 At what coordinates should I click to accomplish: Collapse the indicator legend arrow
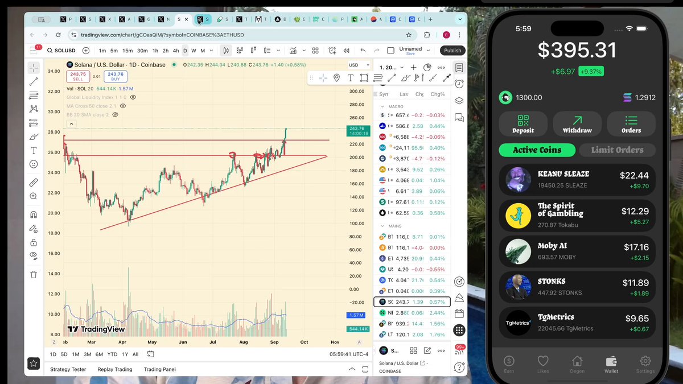pos(72,123)
